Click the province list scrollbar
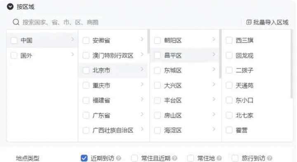Image resolution: width=297 pixels, height=162 pixels. coord(148,41)
